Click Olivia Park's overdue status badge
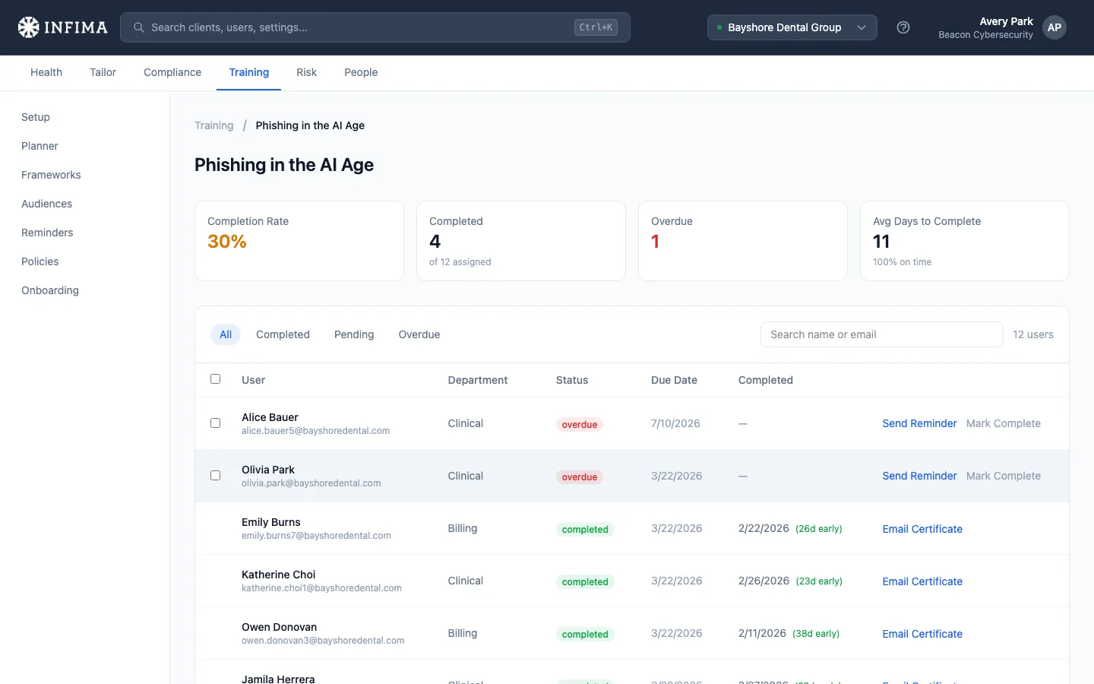 click(x=580, y=477)
